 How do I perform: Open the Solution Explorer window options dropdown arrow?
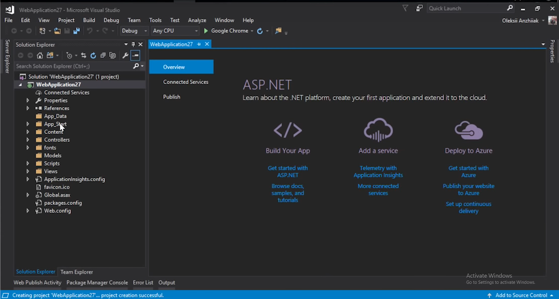point(126,45)
